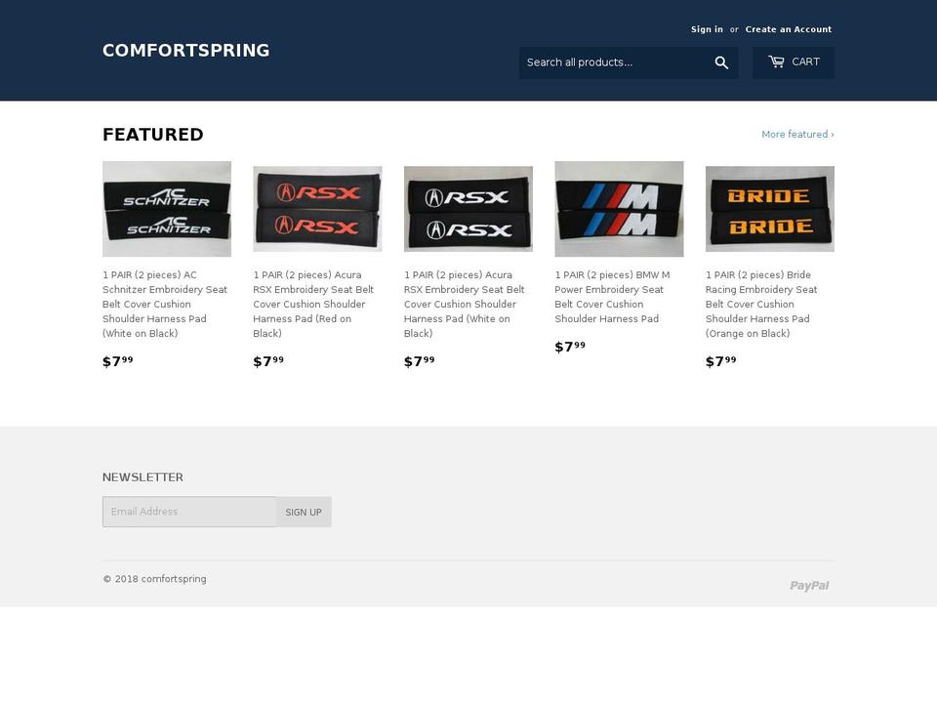The height and width of the screenshot is (703, 937).
Task: Click the search magnifier icon
Action: (721, 62)
